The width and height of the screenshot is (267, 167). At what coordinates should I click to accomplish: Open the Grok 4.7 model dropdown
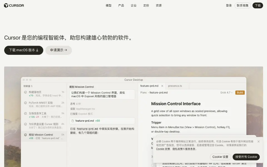pos(226,92)
